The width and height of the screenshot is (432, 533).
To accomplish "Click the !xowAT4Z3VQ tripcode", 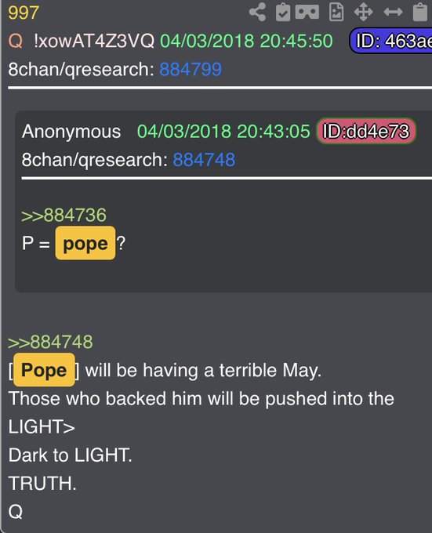I will pos(94,41).
